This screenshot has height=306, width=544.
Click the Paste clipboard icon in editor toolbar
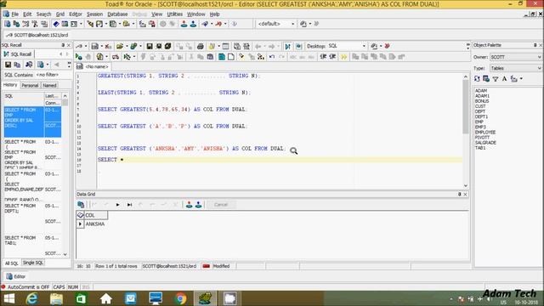(x=210, y=57)
